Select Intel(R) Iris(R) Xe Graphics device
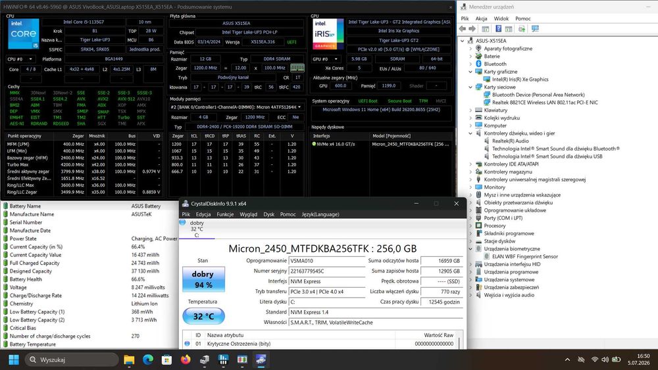Screen dimensions: 658x370 (520, 80)
